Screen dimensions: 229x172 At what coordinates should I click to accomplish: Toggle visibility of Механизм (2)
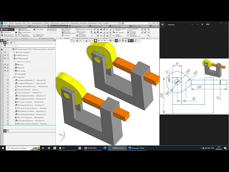pyautogui.click(x=5, y=58)
